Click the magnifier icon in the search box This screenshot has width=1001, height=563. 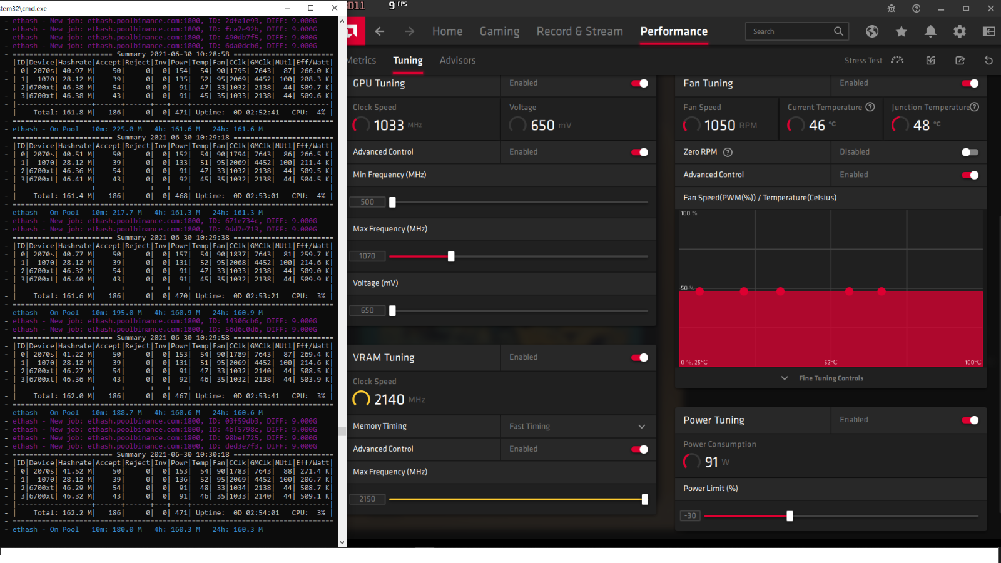click(x=838, y=31)
